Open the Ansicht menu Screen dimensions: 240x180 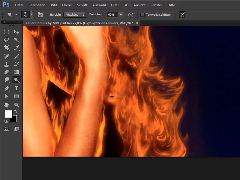pos(139,5)
